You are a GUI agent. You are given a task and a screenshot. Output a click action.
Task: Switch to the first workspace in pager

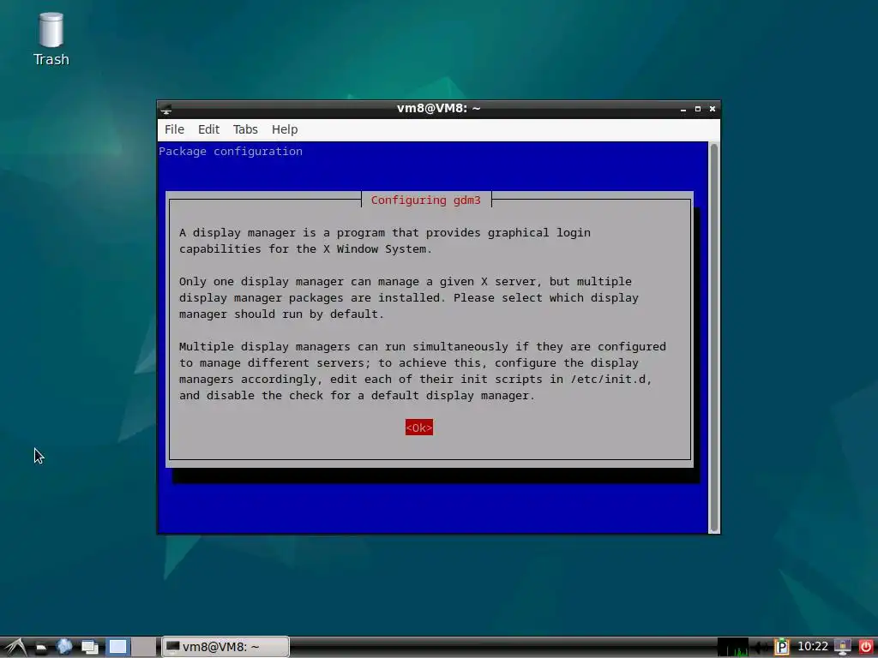point(117,647)
